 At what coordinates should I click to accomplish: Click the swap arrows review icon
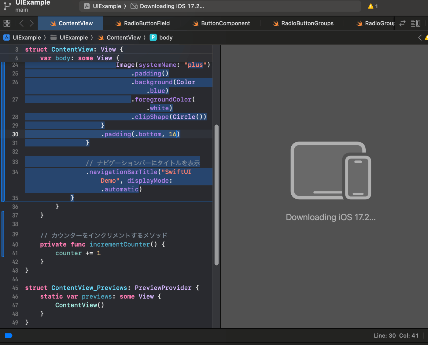click(402, 23)
